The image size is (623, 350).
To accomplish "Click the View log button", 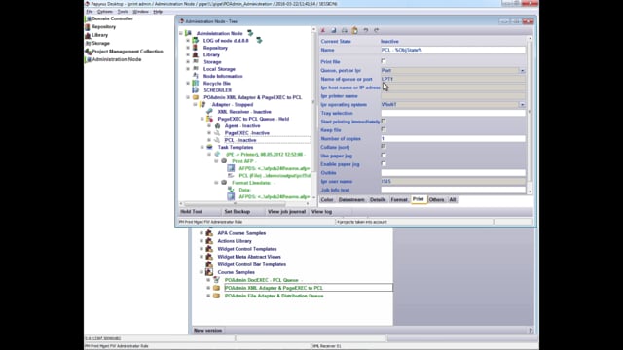I will tap(322, 212).
